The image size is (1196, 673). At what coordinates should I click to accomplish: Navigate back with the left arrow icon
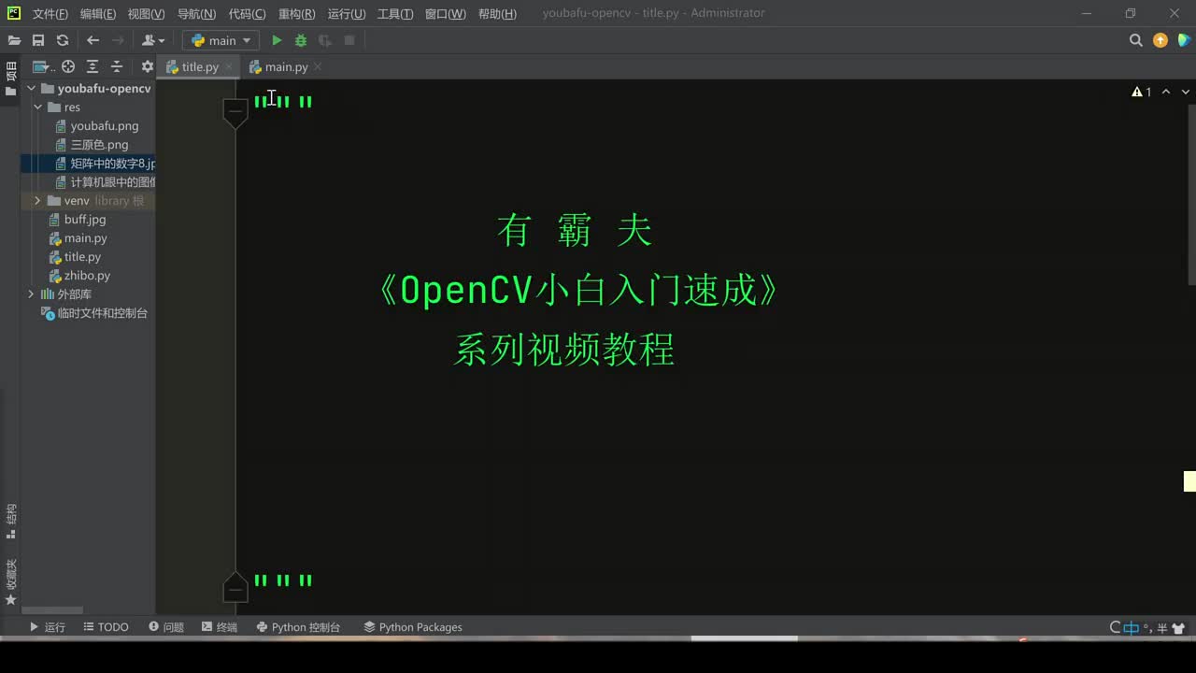pos(93,40)
